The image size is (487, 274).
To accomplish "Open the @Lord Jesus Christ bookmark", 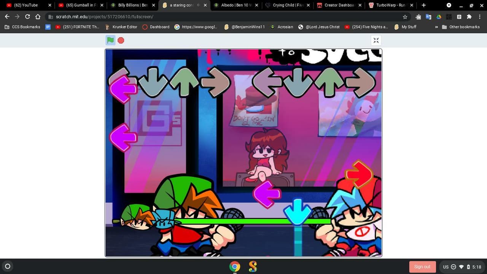I will [x=319, y=27].
